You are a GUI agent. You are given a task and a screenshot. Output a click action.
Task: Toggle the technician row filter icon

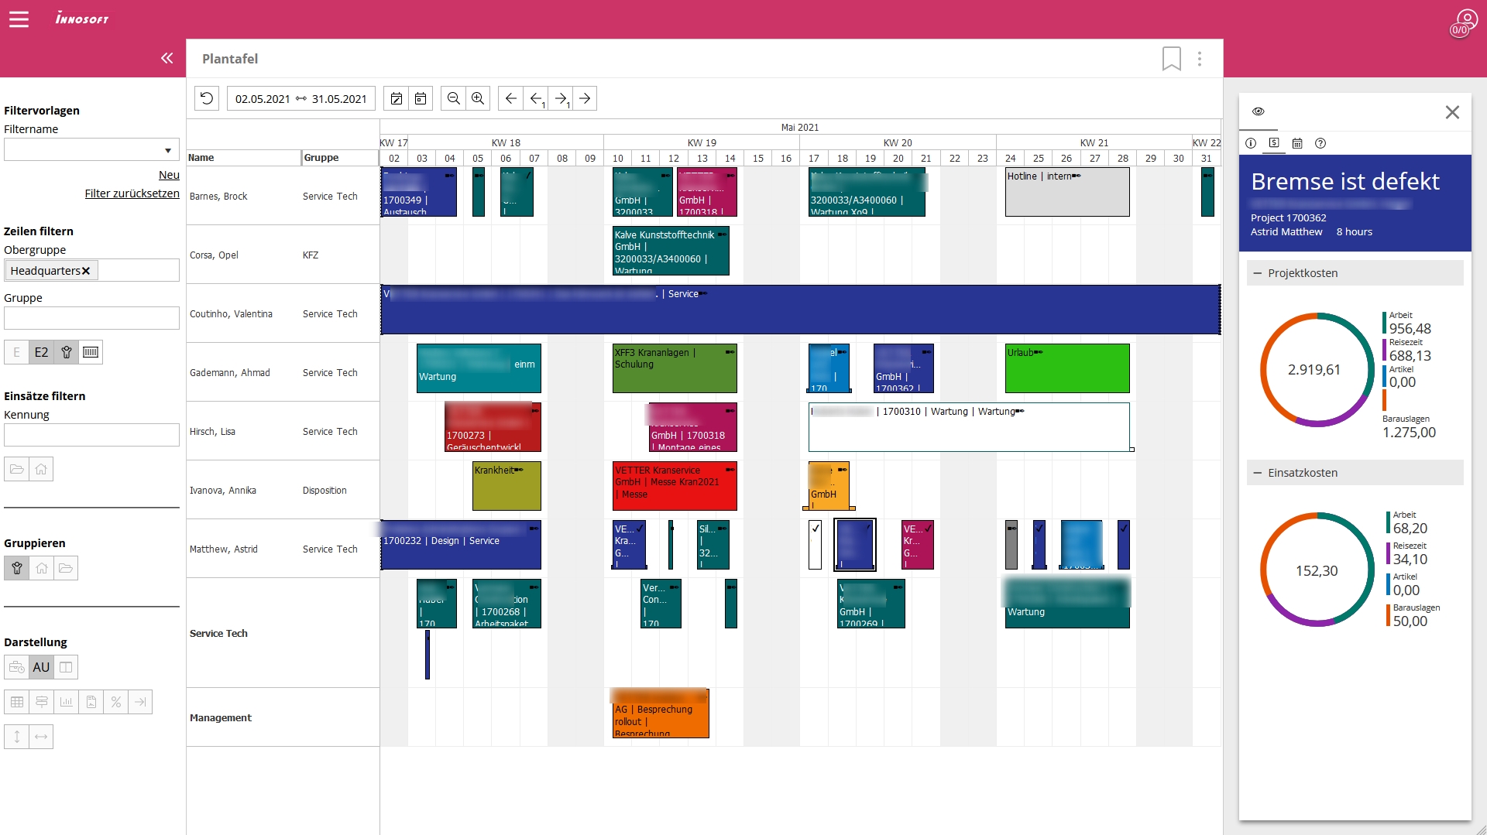(66, 352)
